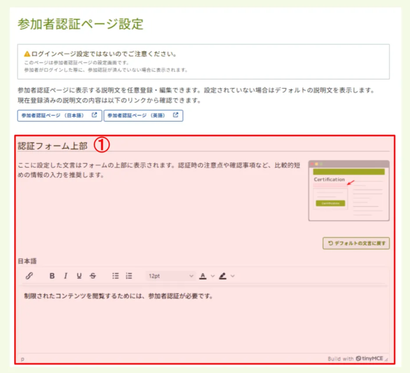Insert a numbered list
This screenshot has height=373, width=410.
tap(129, 276)
